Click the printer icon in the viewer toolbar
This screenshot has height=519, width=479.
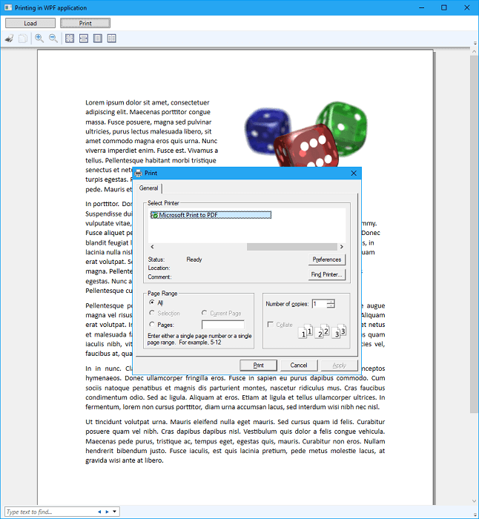[x=9, y=38]
